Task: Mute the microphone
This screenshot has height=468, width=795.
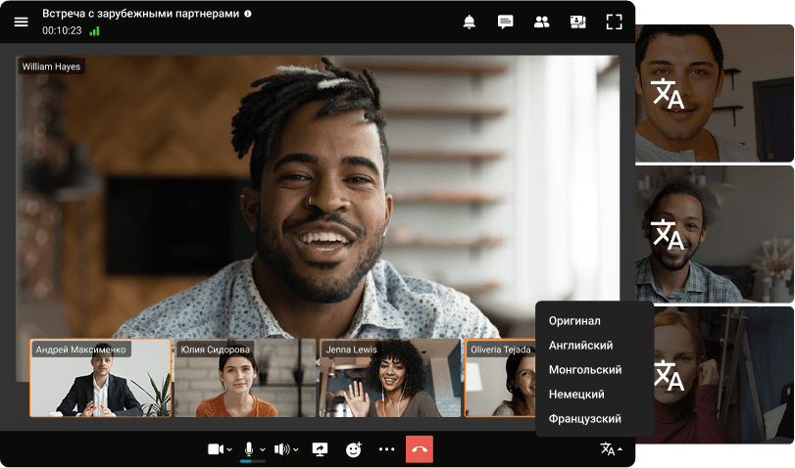Action: pyautogui.click(x=249, y=448)
